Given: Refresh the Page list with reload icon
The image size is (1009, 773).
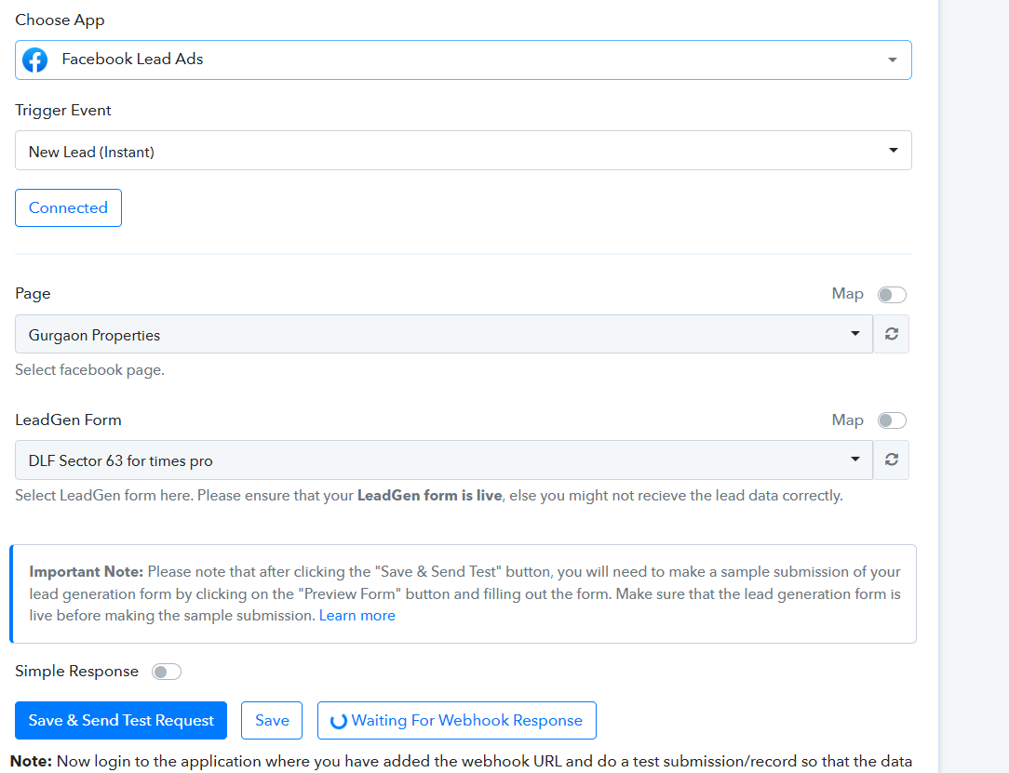Looking at the screenshot, I should (x=891, y=334).
